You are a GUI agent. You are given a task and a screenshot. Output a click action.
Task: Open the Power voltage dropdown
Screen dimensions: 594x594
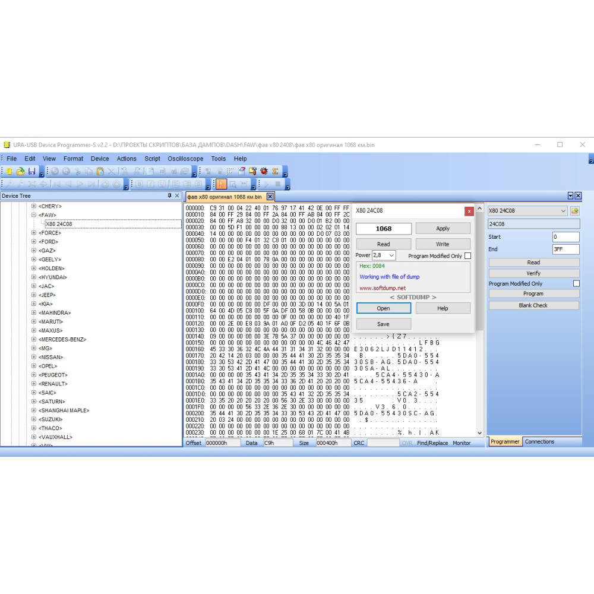[391, 255]
